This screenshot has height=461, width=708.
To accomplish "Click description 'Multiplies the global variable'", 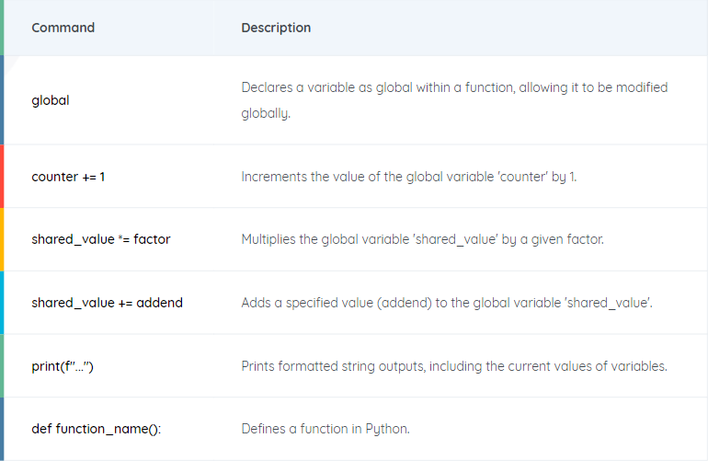I will tap(422, 239).
